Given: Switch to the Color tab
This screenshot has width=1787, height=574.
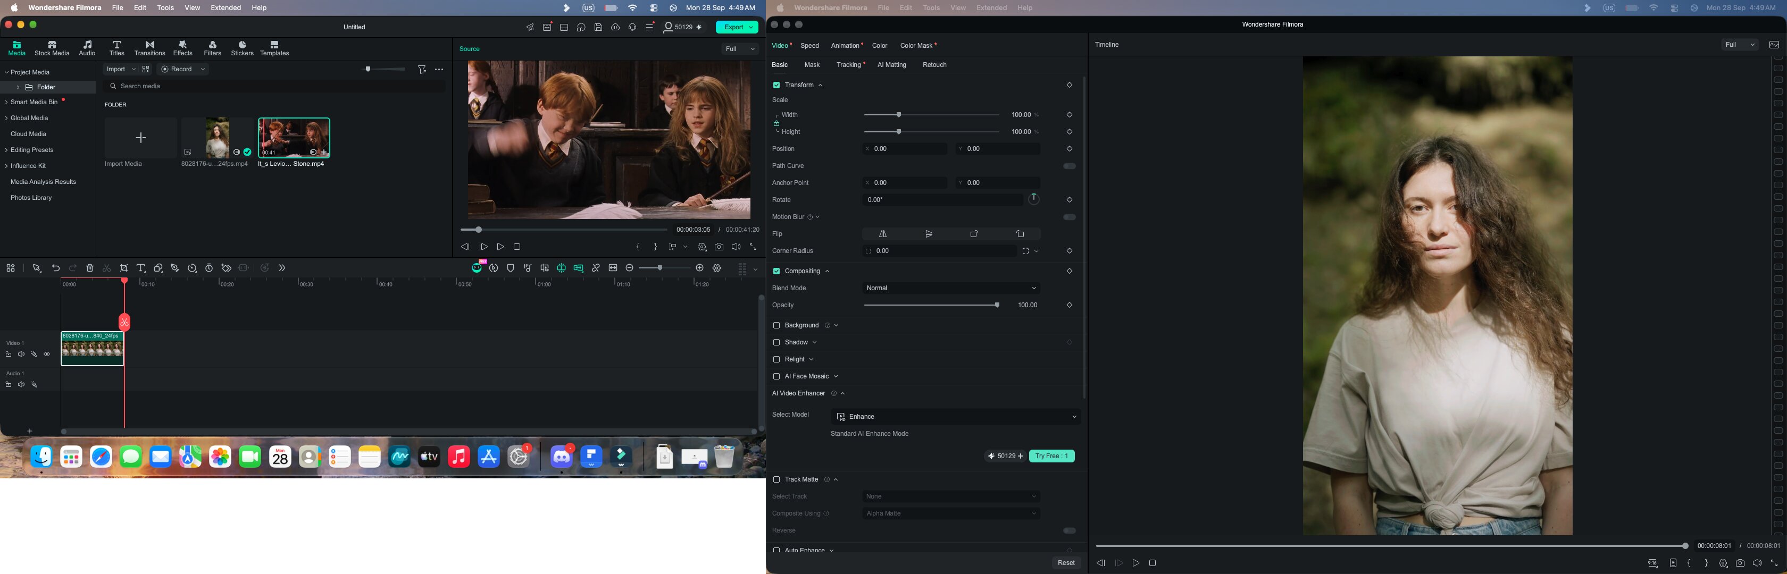Looking at the screenshot, I should click(880, 46).
